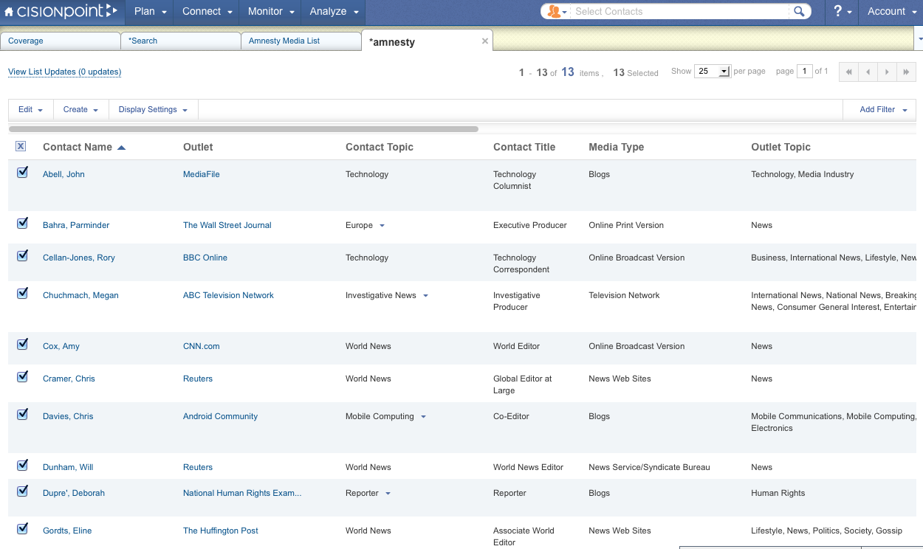
Task: Close the *amnesty tab
Action: [x=485, y=41]
